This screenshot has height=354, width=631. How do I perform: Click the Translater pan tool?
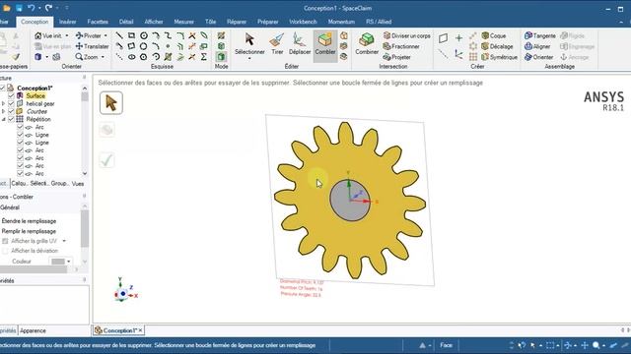(x=92, y=46)
